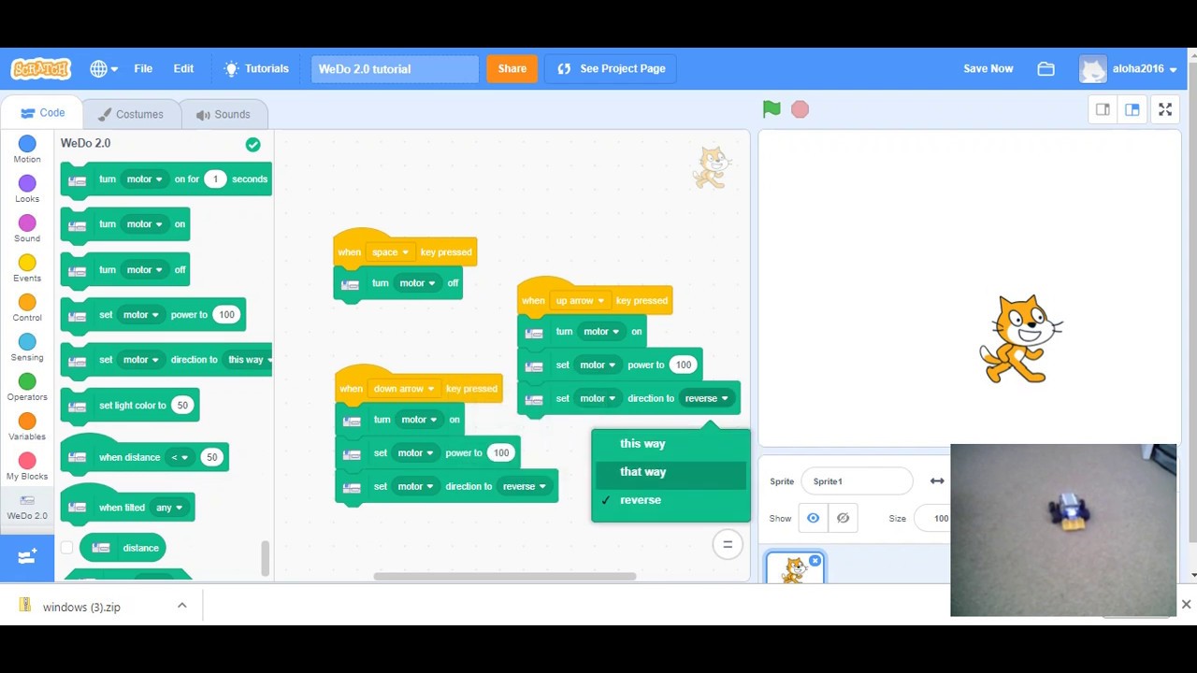Click the palette power value 100
This screenshot has width=1197, height=673.
click(226, 314)
